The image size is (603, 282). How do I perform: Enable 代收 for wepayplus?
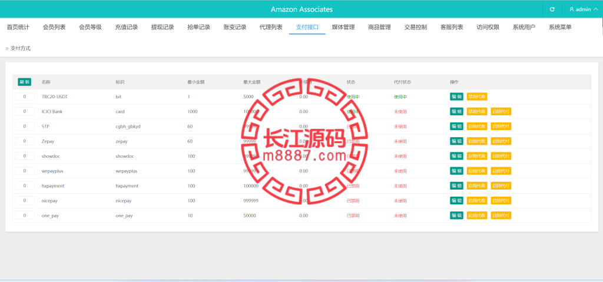[x=477, y=171]
